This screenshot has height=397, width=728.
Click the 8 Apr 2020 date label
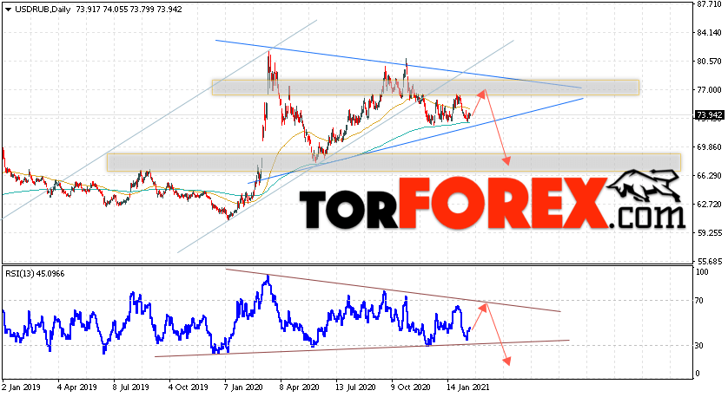(x=300, y=387)
